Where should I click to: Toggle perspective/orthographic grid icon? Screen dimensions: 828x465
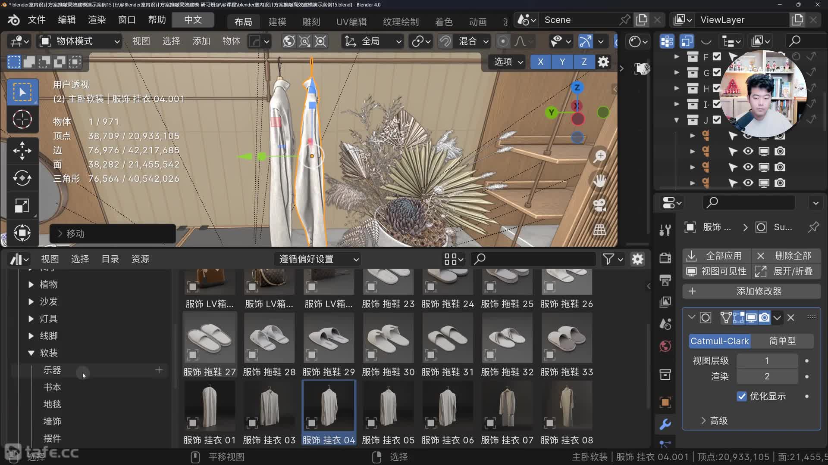coord(599,229)
